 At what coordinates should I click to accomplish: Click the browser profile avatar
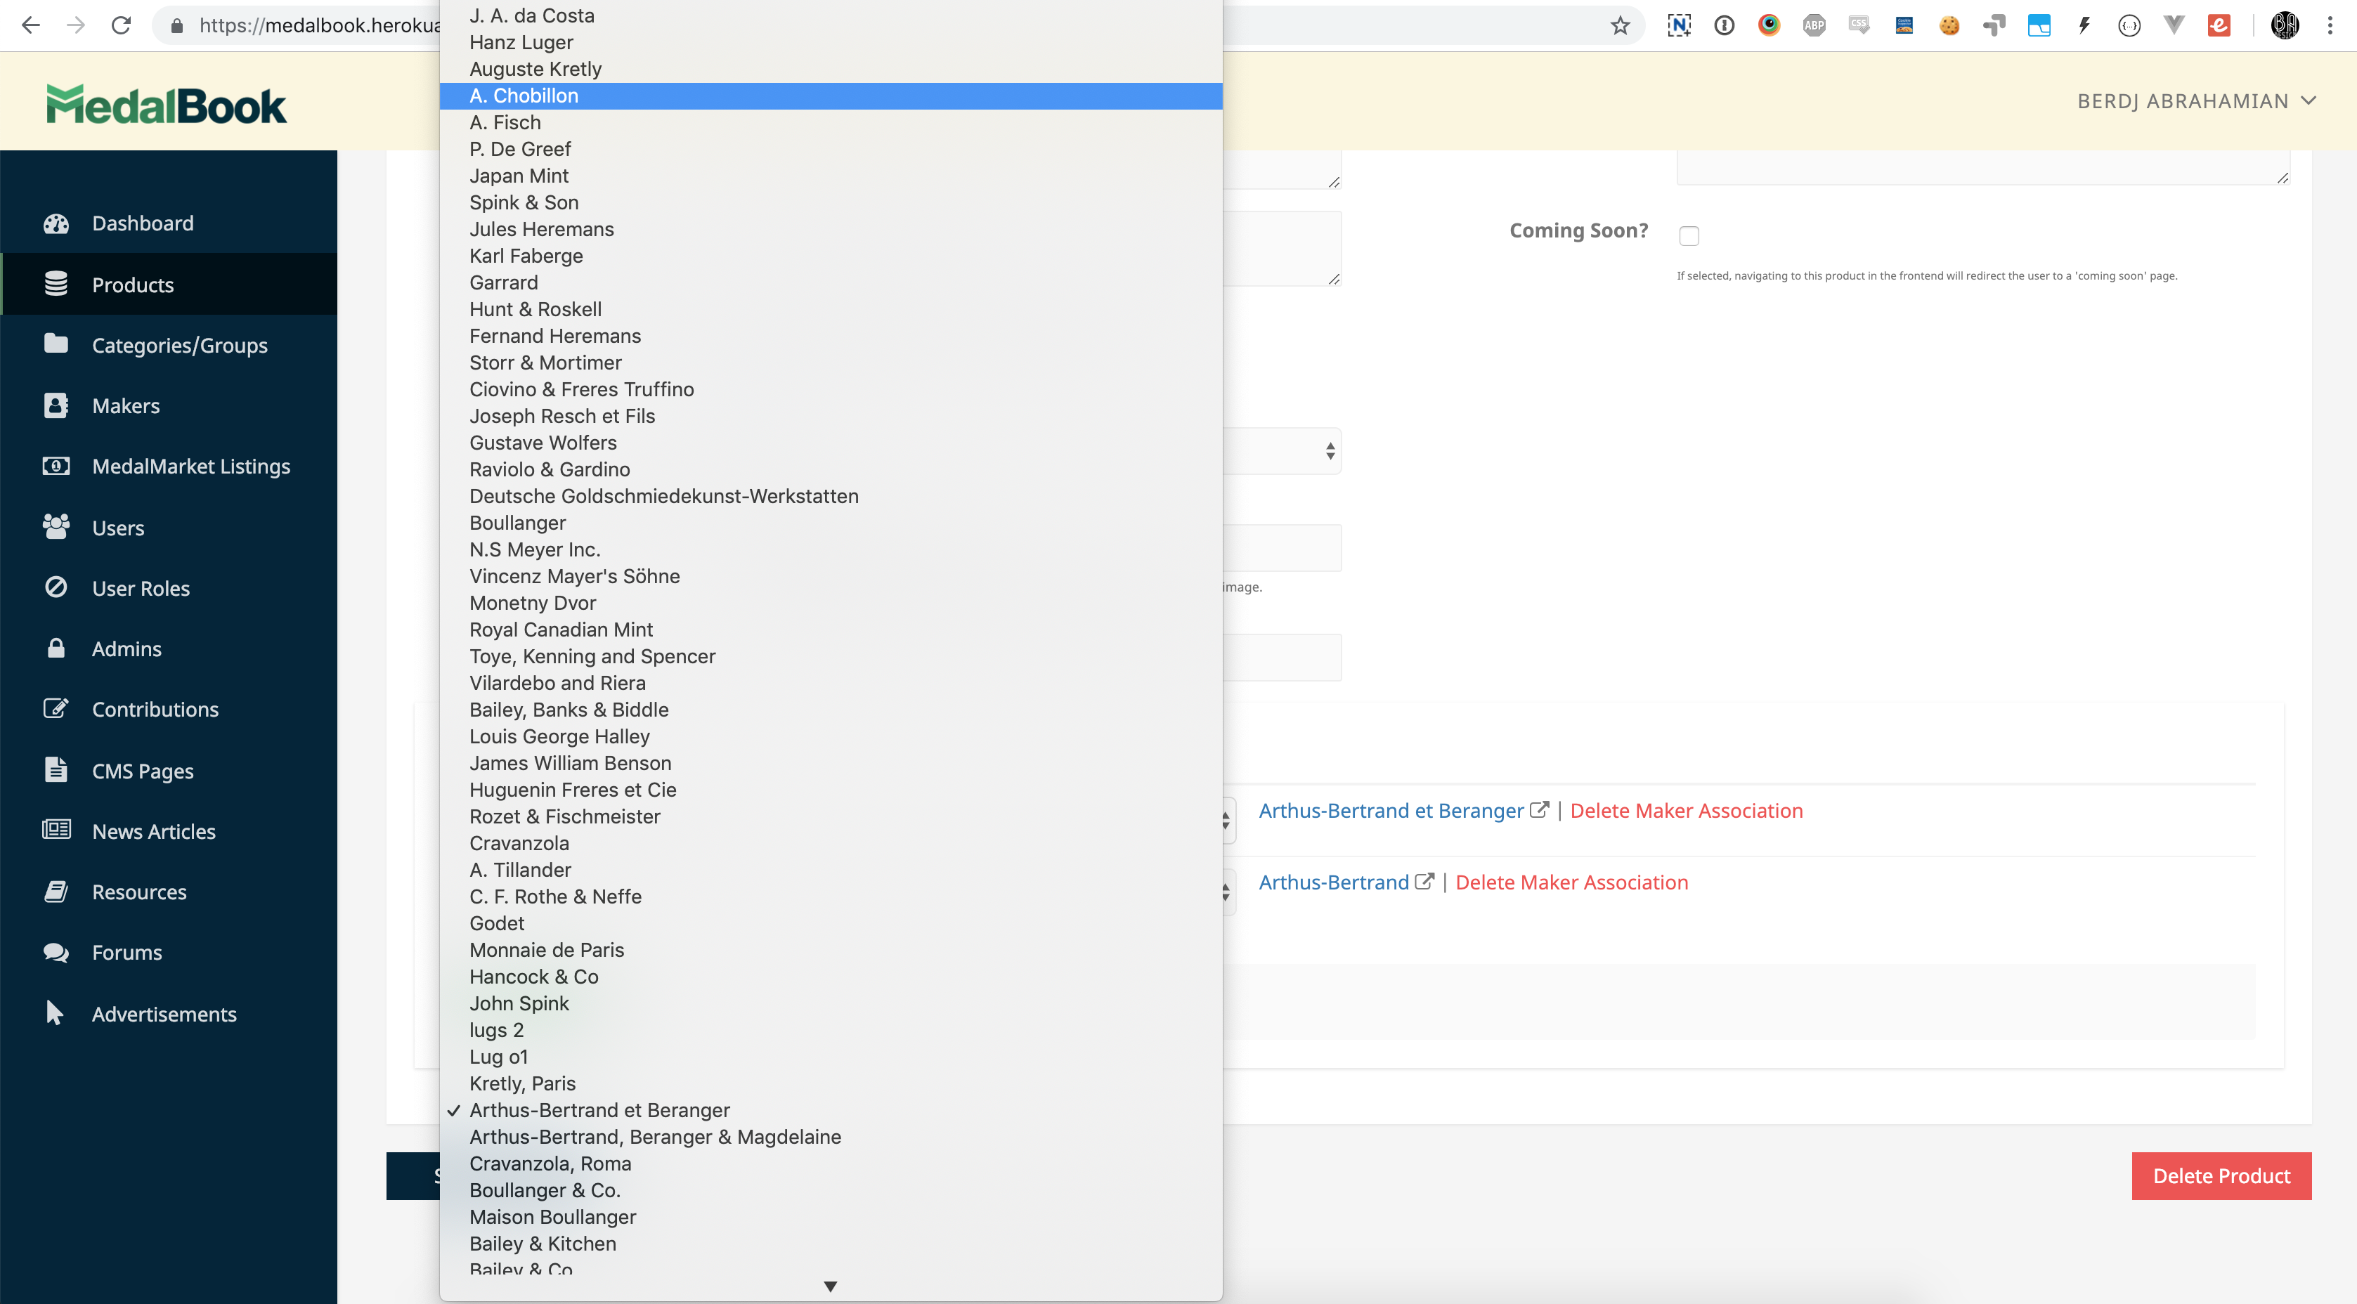coord(2285,25)
